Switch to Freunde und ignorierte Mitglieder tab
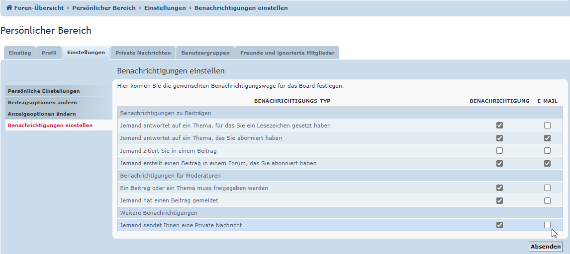The width and height of the screenshot is (570, 254). point(287,53)
